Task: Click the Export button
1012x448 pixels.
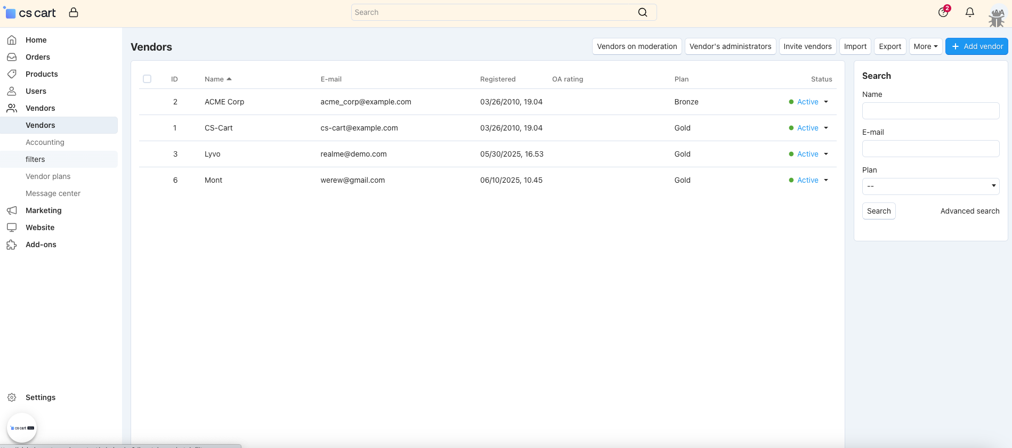Action: pyautogui.click(x=890, y=46)
